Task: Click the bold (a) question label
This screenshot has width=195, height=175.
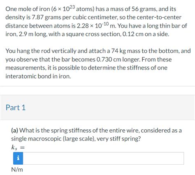Action: [x=14, y=131]
